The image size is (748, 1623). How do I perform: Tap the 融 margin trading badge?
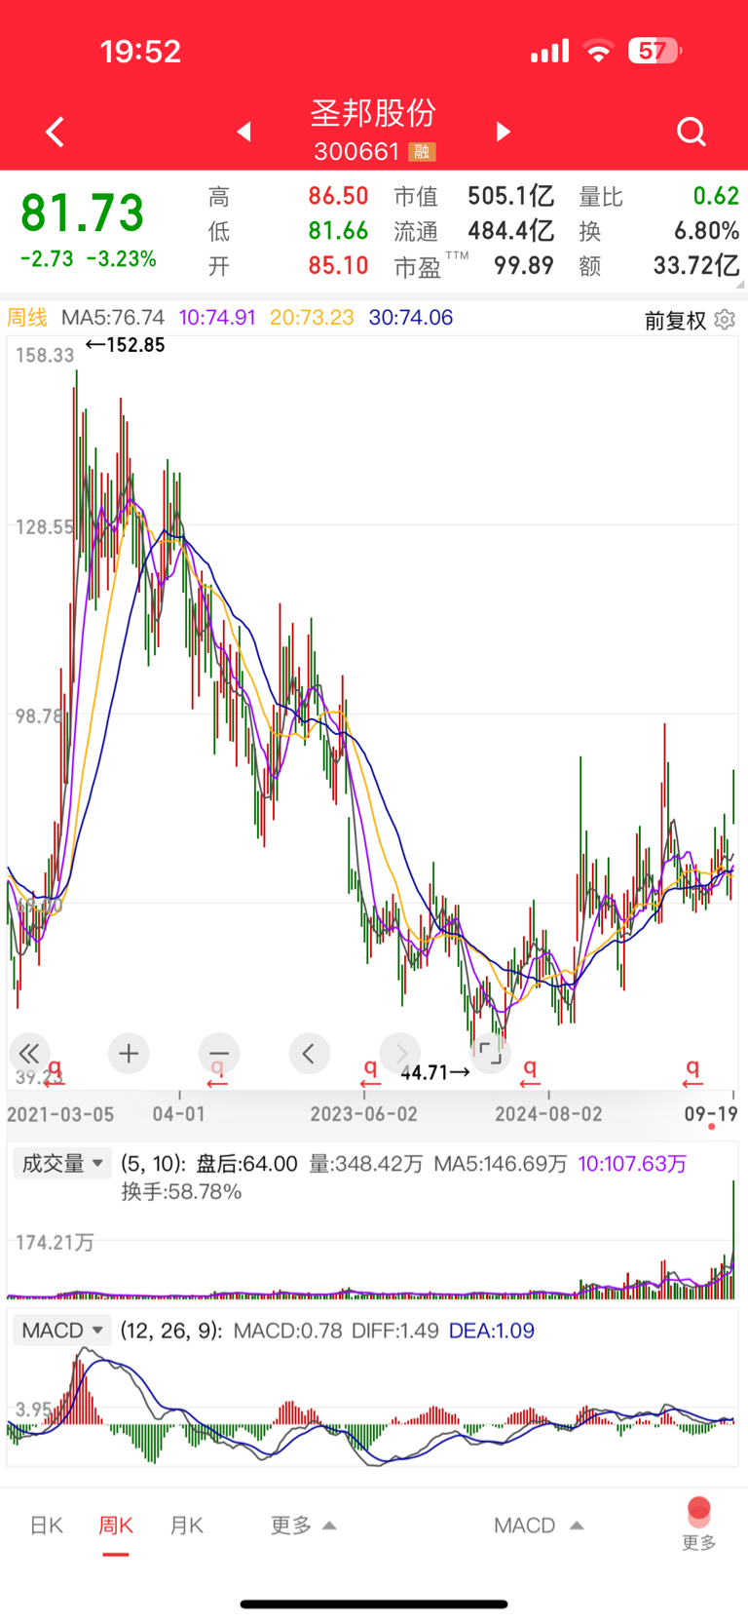pos(422,152)
